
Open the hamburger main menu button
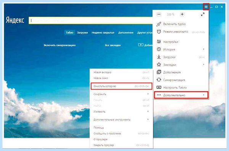pos(206,7)
